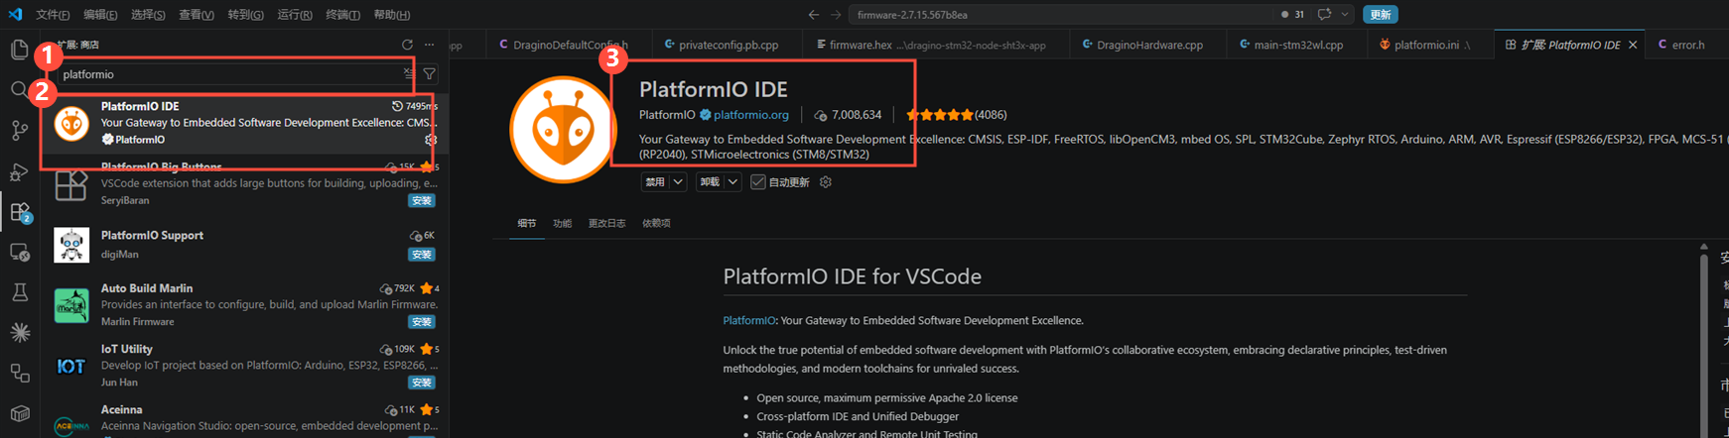Open the extension settings gear beside auto update

(826, 182)
